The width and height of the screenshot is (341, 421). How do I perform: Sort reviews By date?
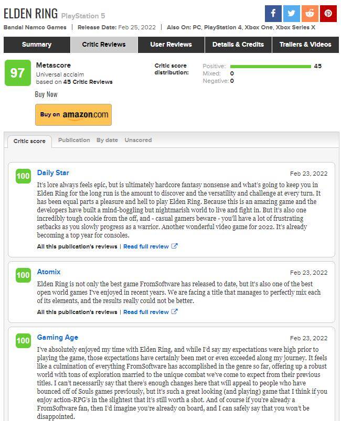click(x=107, y=140)
